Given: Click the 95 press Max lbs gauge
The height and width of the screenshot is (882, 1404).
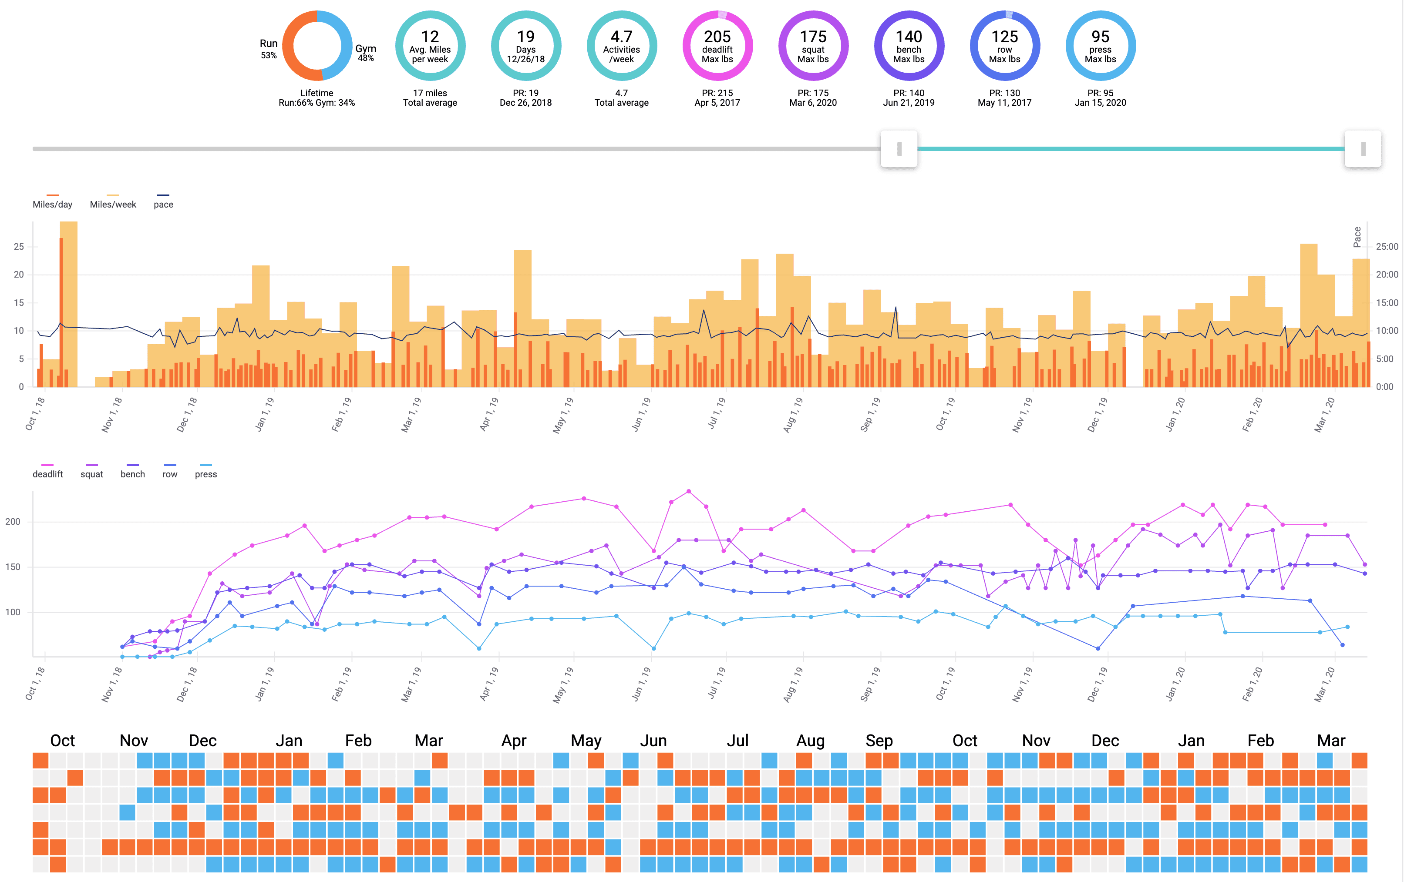Looking at the screenshot, I should (x=1100, y=45).
